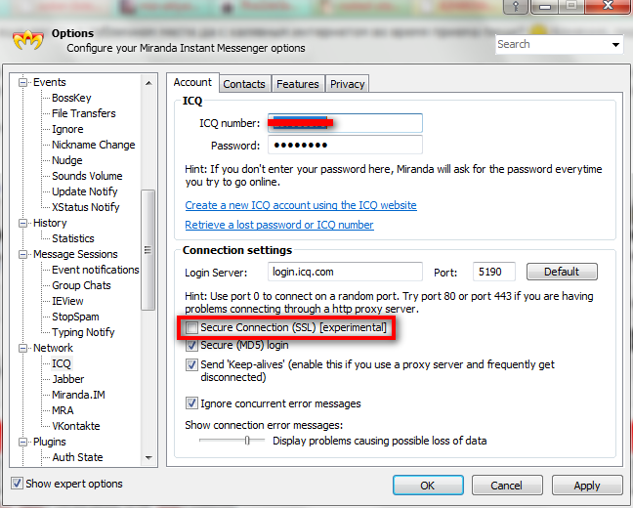Switch to the Contacts tab
Screen dimensions: 633x508
[244, 84]
